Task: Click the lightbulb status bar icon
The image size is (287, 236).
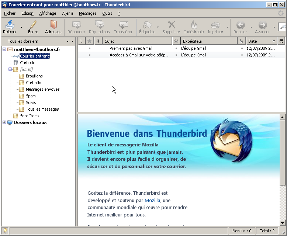Action: coord(5,231)
